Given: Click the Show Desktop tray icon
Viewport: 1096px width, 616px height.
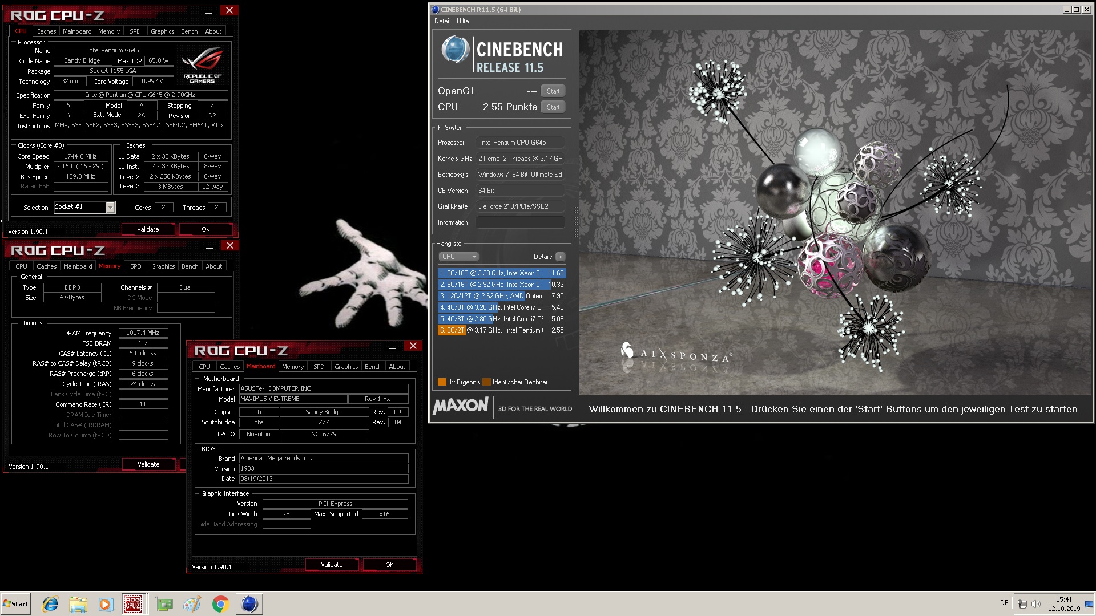Looking at the screenshot, I should point(1089,604).
